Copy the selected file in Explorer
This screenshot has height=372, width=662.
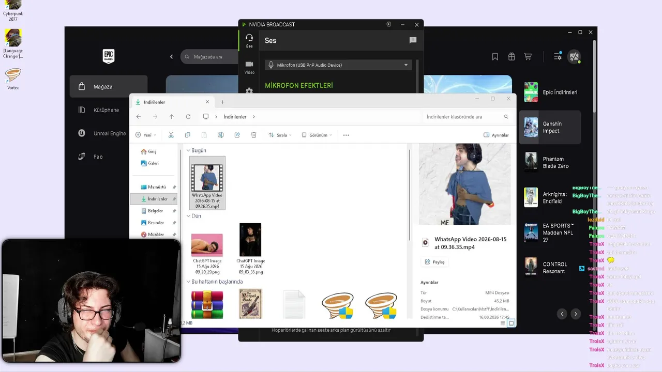(187, 135)
